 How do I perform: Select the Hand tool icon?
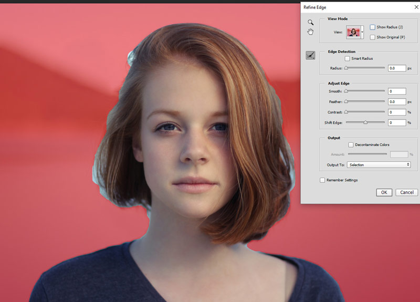click(310, 32)
